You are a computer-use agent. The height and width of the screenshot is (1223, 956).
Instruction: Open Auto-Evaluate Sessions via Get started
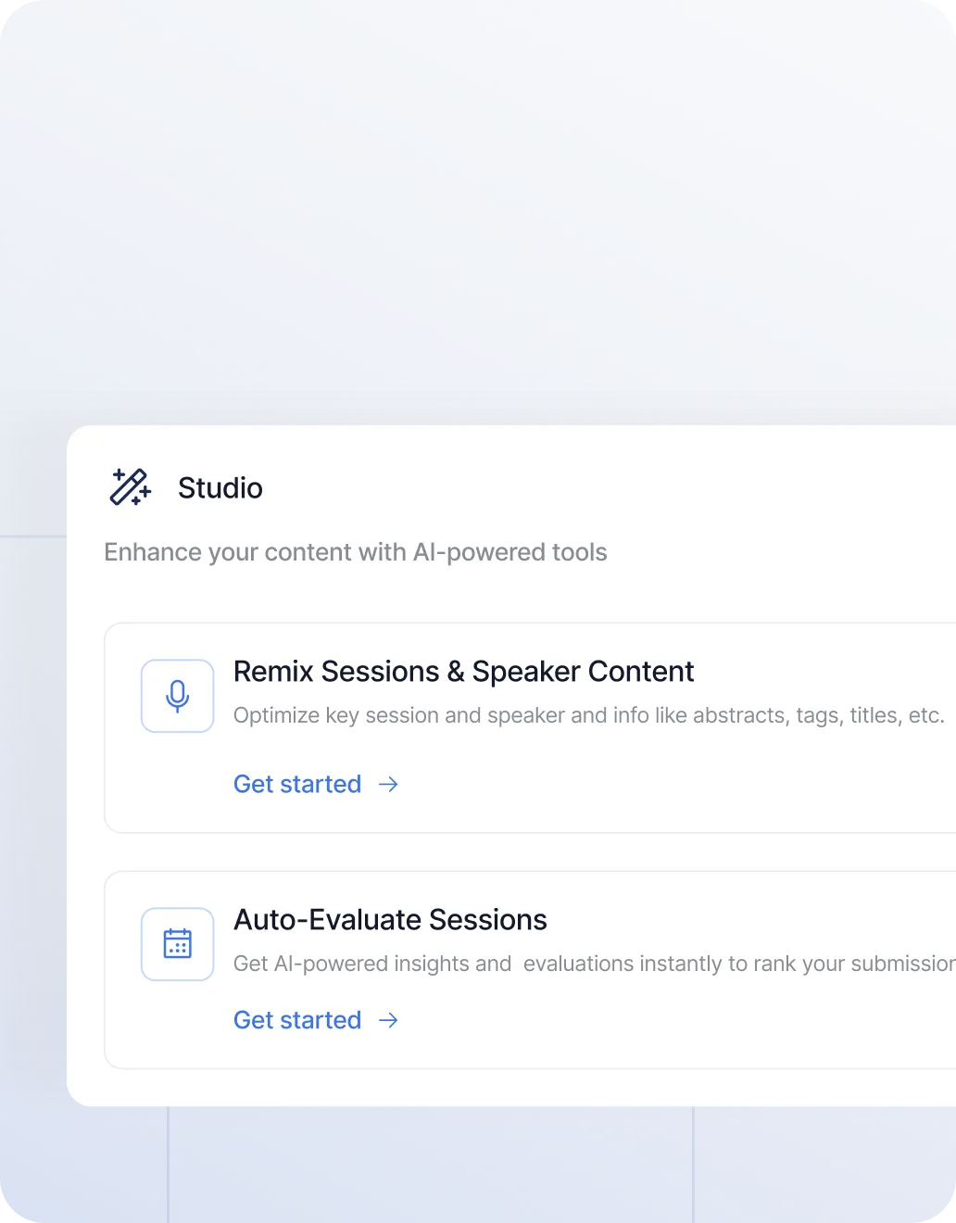[x=297, y=1020]
